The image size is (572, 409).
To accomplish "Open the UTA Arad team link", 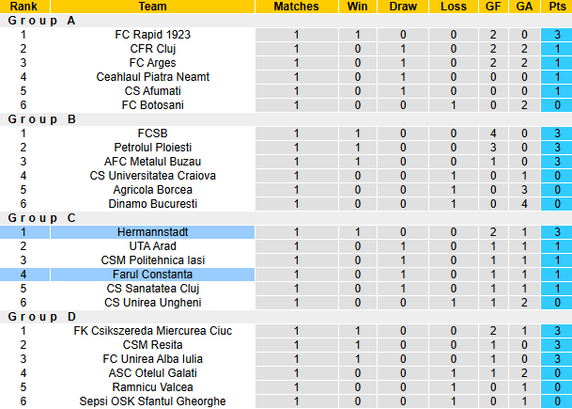I will pos(152,246).
